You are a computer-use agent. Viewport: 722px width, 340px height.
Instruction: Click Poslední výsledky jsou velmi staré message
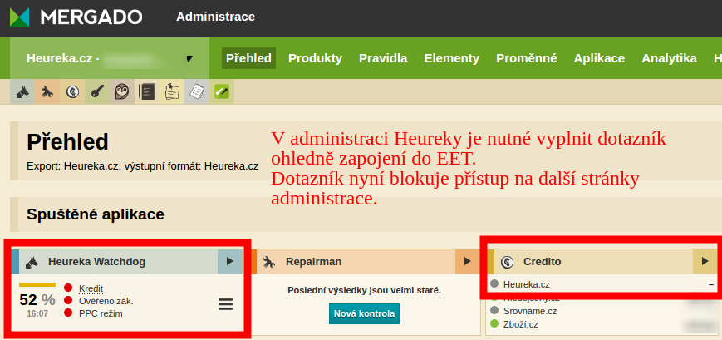[x=364, y=290]
